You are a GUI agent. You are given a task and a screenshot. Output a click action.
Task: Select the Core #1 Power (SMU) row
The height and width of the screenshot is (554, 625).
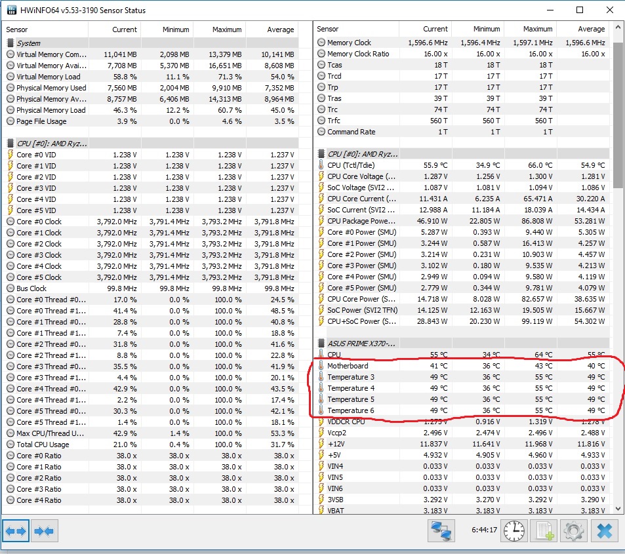[462, 243]
